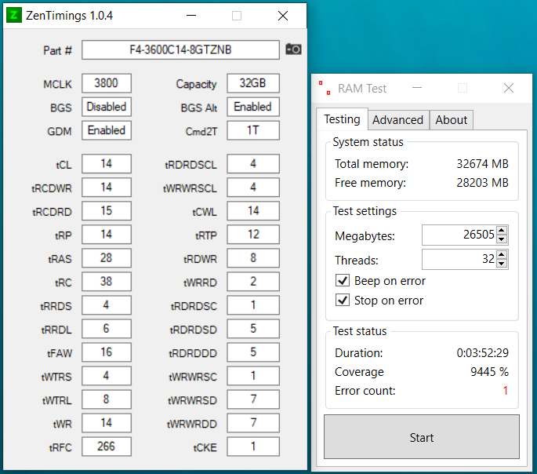Click the green ZenTimings app icon
537x474 pixels.
pyautogui.click(x=14, y=15)
